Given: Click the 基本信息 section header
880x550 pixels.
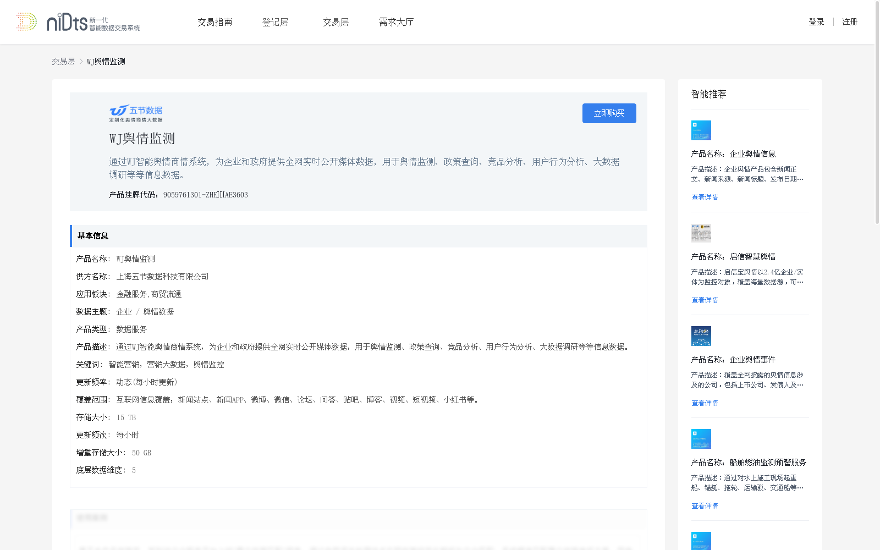Looking at the screenshot, I should [x=359, y=236].
